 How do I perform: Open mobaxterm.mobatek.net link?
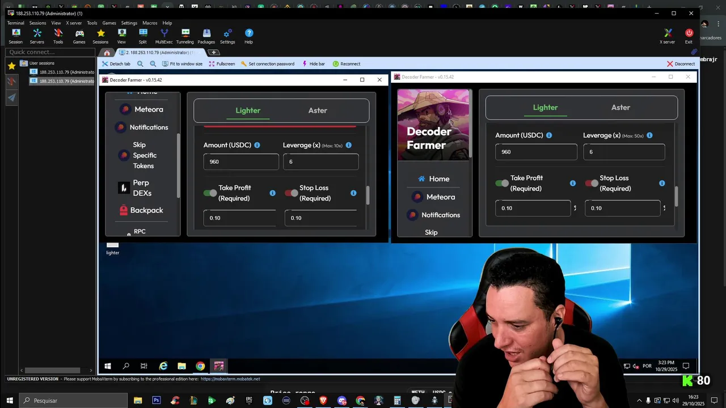coord(230,379)
